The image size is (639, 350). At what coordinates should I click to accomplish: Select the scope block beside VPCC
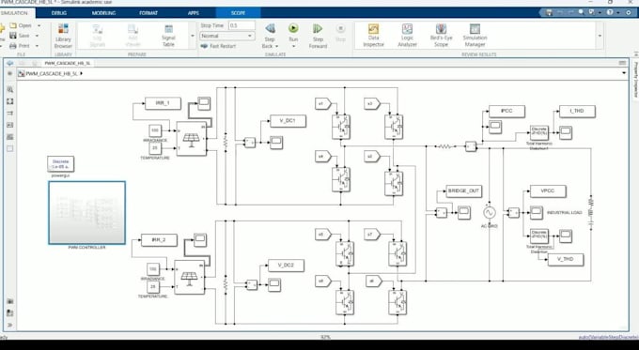click(x=537, y=212)
